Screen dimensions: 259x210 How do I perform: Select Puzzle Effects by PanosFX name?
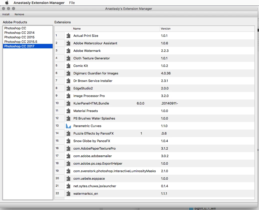93,134
